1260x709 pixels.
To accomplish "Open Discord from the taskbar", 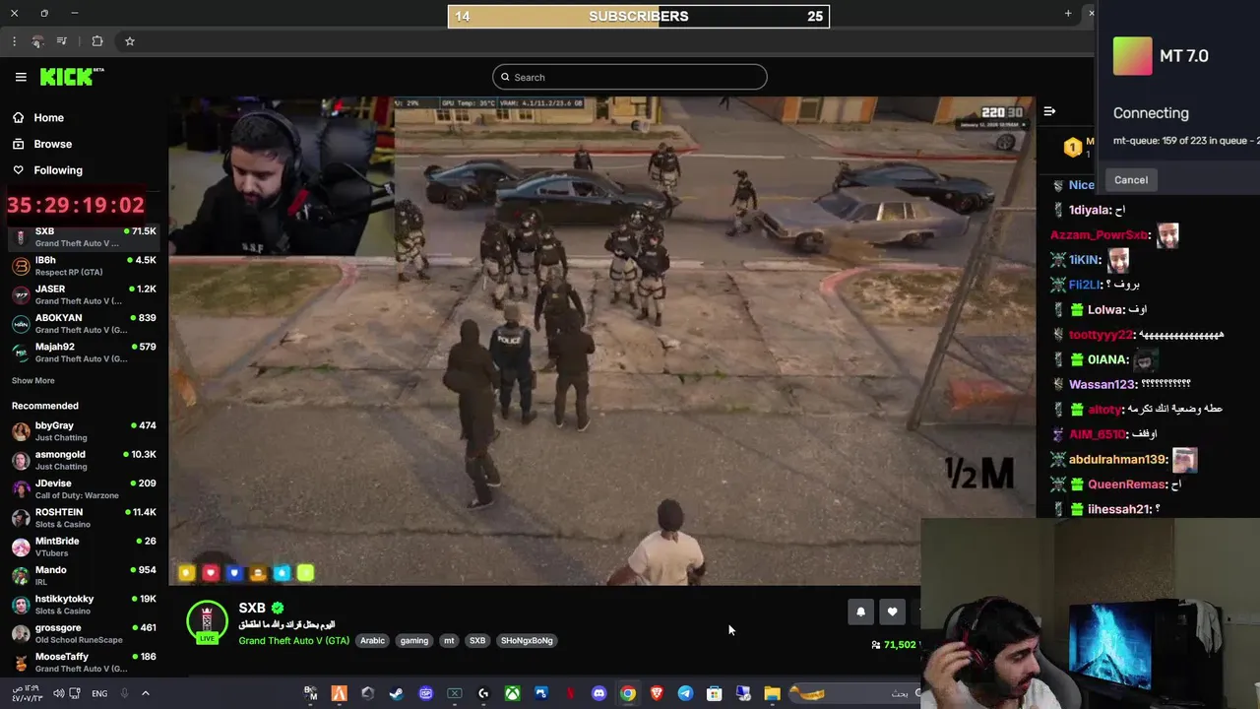I will pos(598,693).
